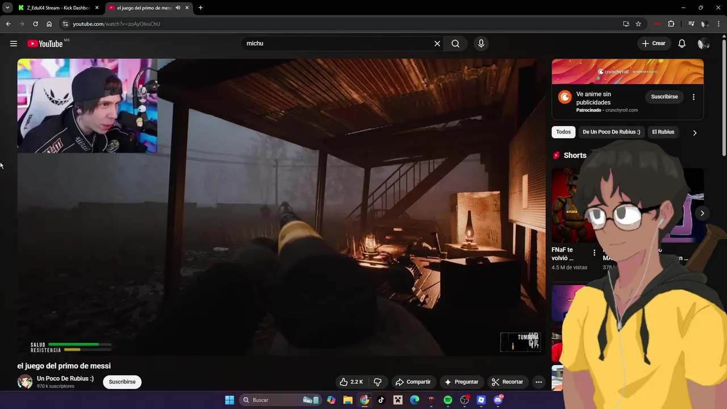Click the '4.5 M de vistas' text
This screenshot has width=727, height=409.
point(570,268)
